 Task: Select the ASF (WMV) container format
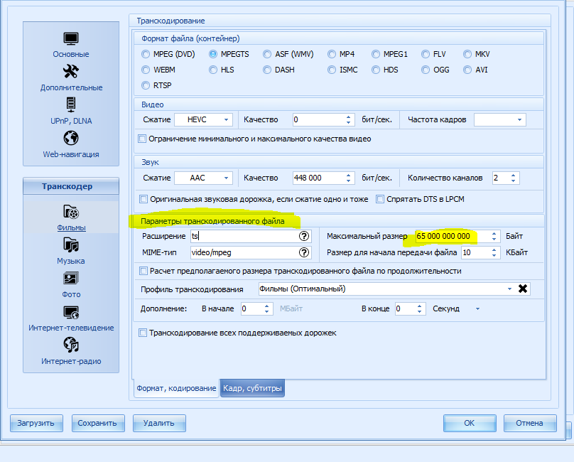[267, 54]
